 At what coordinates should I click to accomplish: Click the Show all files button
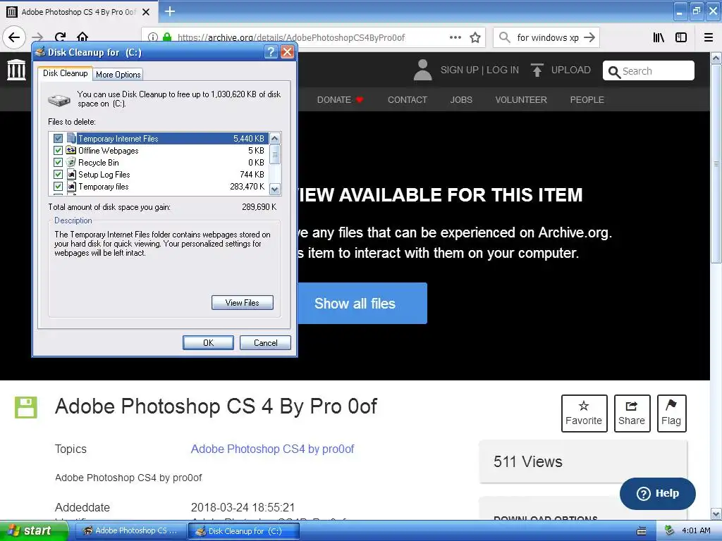coord(362,303)
